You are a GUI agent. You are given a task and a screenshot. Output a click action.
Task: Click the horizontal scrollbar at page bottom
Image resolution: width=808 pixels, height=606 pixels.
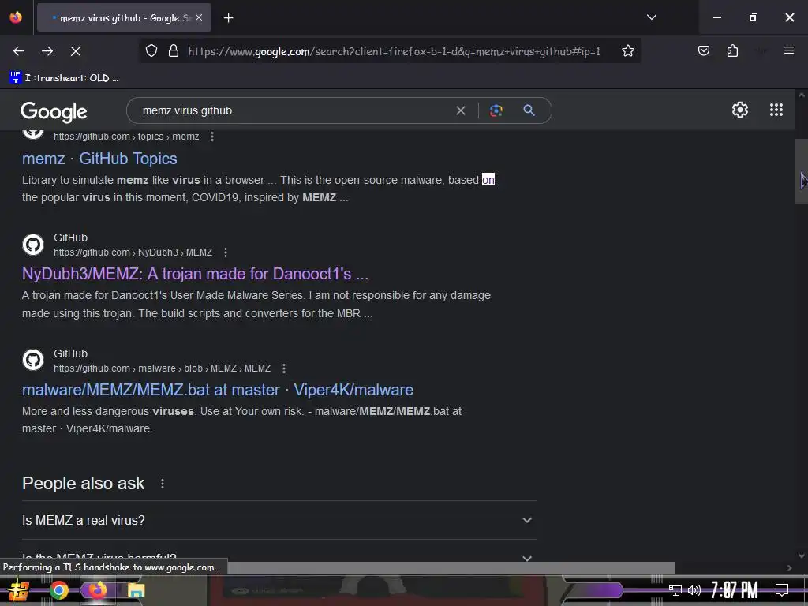(x=451, y=568)
